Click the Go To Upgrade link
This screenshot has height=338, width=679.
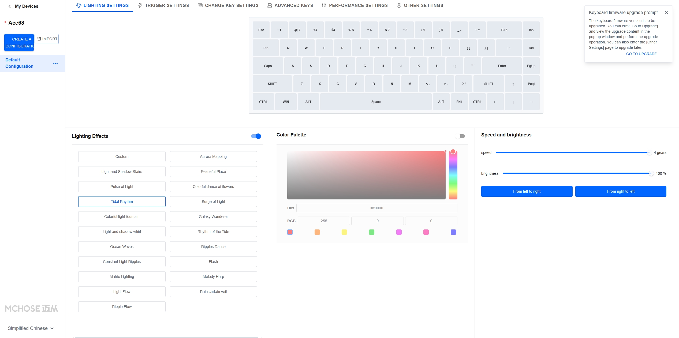[x=641, y=54]
